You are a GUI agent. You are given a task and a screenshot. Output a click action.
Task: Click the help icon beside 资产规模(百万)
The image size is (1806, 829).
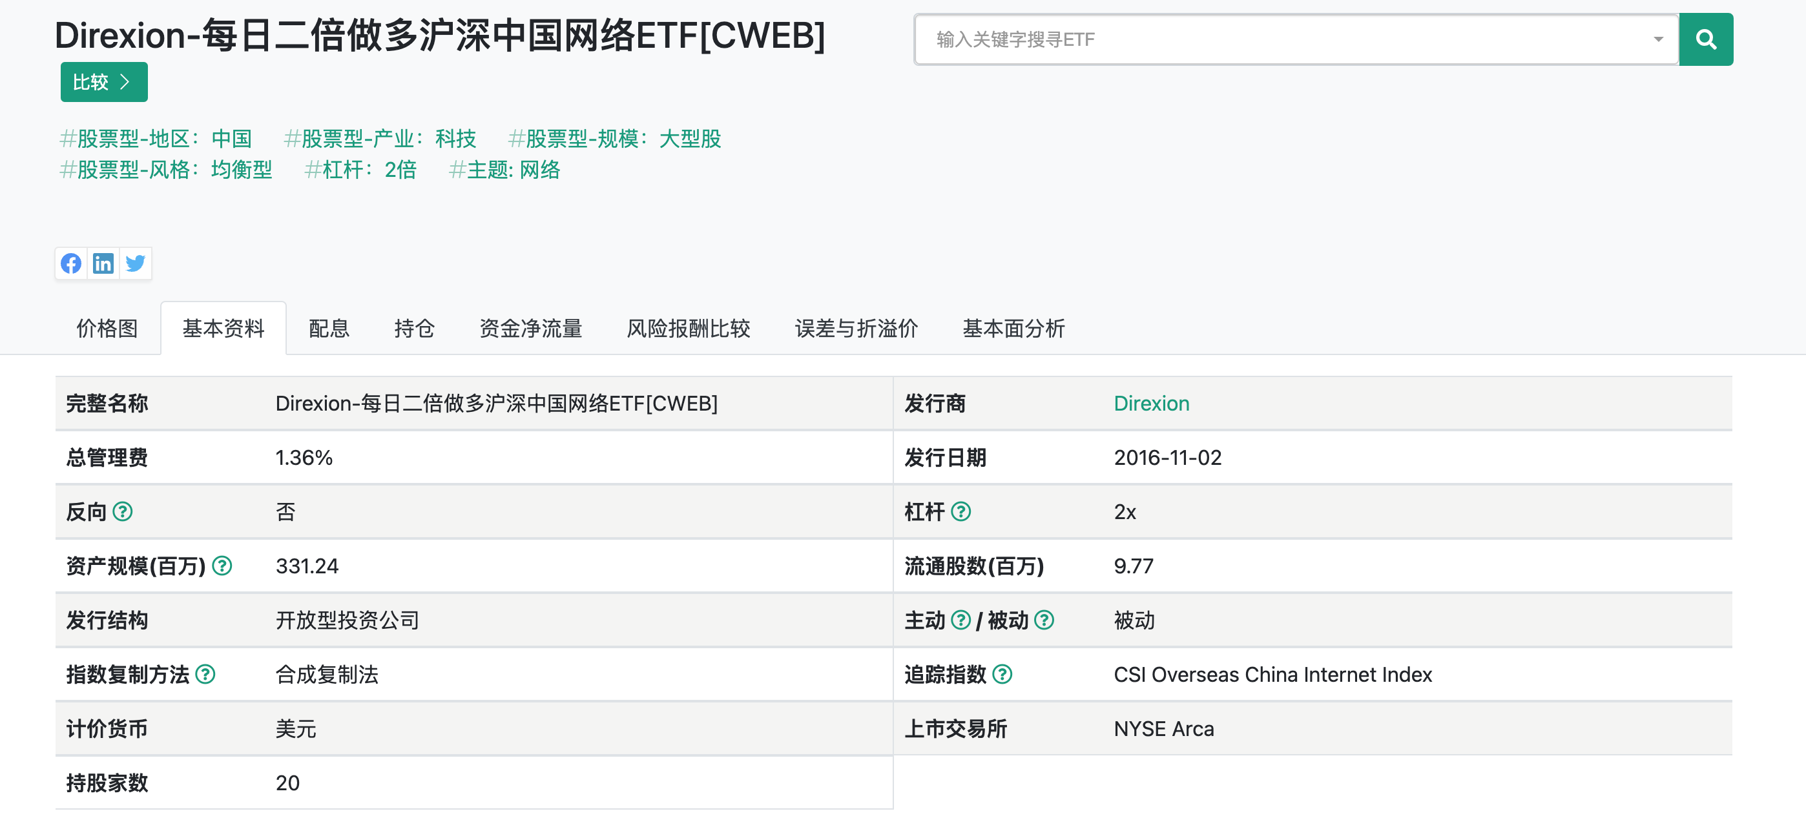(x=223, y=566)
